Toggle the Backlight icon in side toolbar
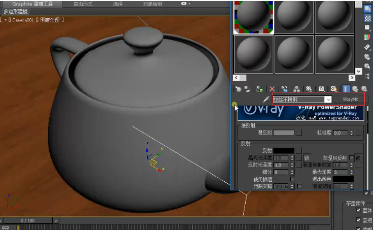 [x=367, y=9]
